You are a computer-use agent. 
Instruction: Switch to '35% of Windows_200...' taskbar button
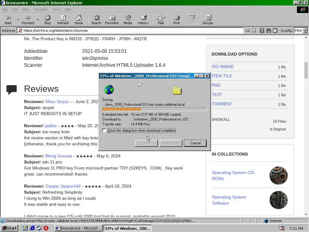click(128, 228)
